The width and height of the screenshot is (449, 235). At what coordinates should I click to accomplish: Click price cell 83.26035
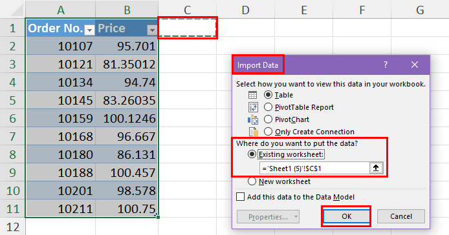pos(127,100)
